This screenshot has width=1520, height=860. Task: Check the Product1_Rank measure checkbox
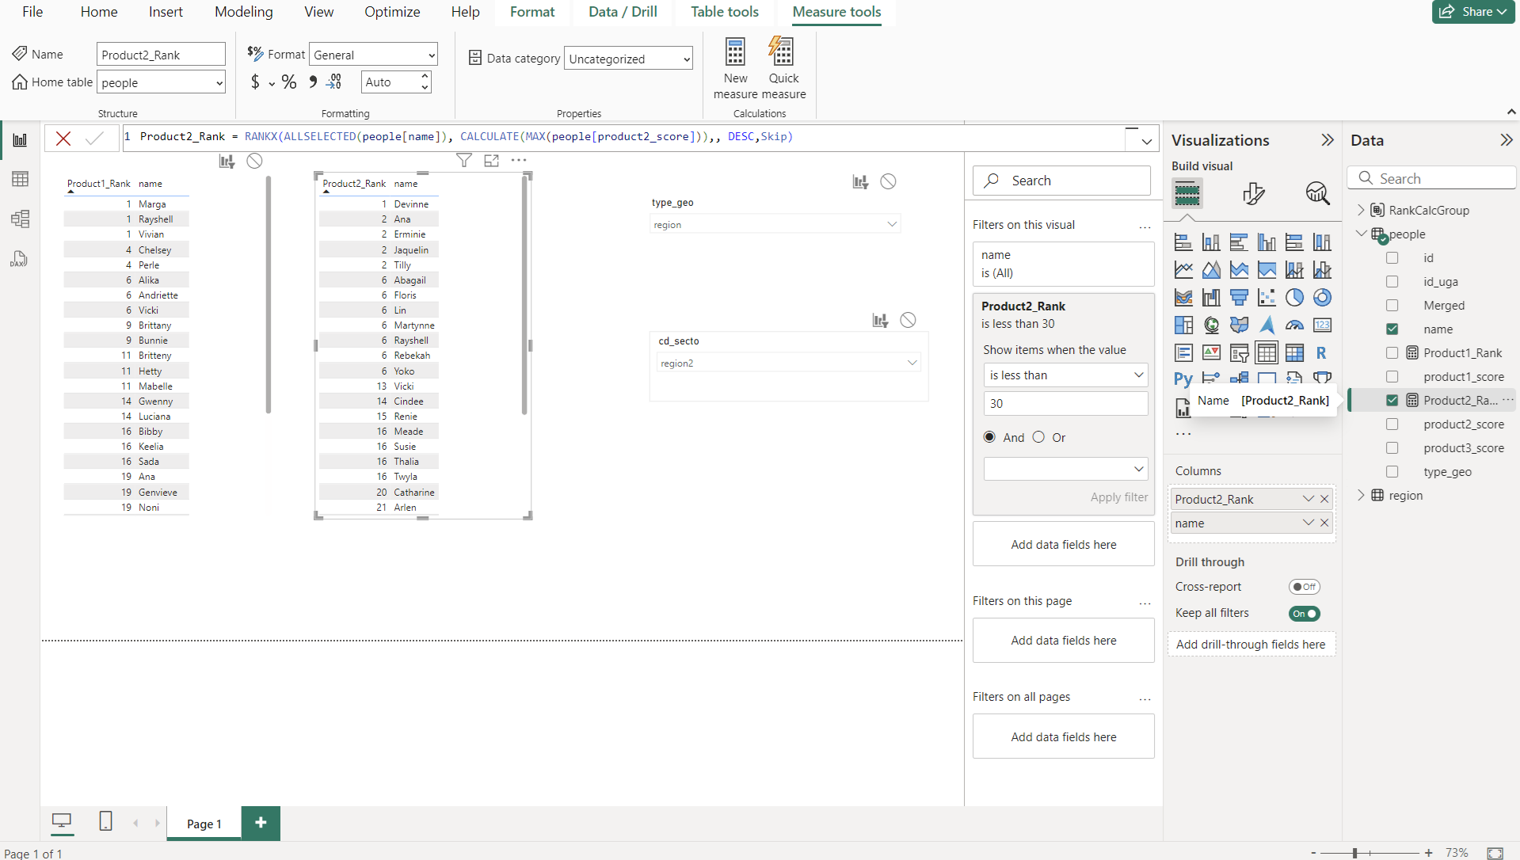1392,353
